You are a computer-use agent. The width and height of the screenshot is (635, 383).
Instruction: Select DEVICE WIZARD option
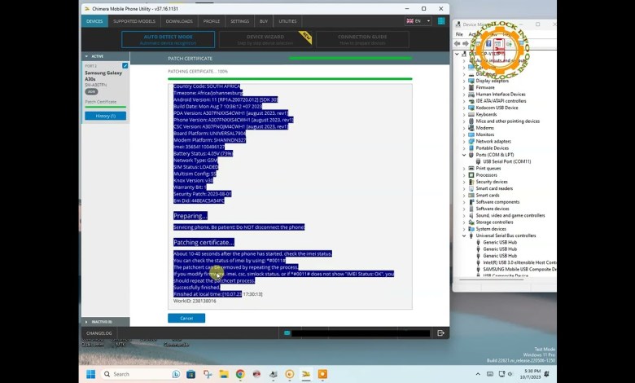coord(265,39)
